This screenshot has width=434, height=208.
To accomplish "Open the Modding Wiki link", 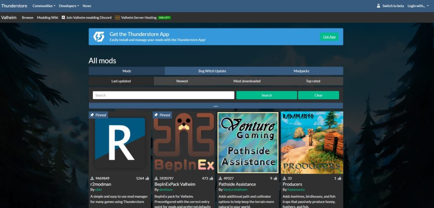I will (47, 17).
